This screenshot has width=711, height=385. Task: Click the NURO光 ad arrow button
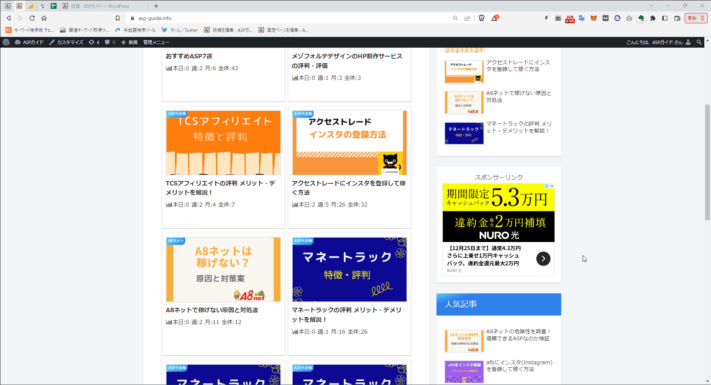pos(543,259)
